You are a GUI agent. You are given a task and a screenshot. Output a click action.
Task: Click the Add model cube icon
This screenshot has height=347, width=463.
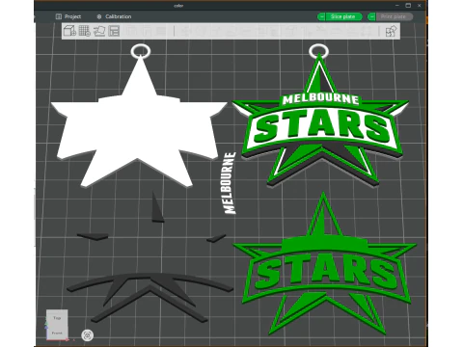point(69,31)
